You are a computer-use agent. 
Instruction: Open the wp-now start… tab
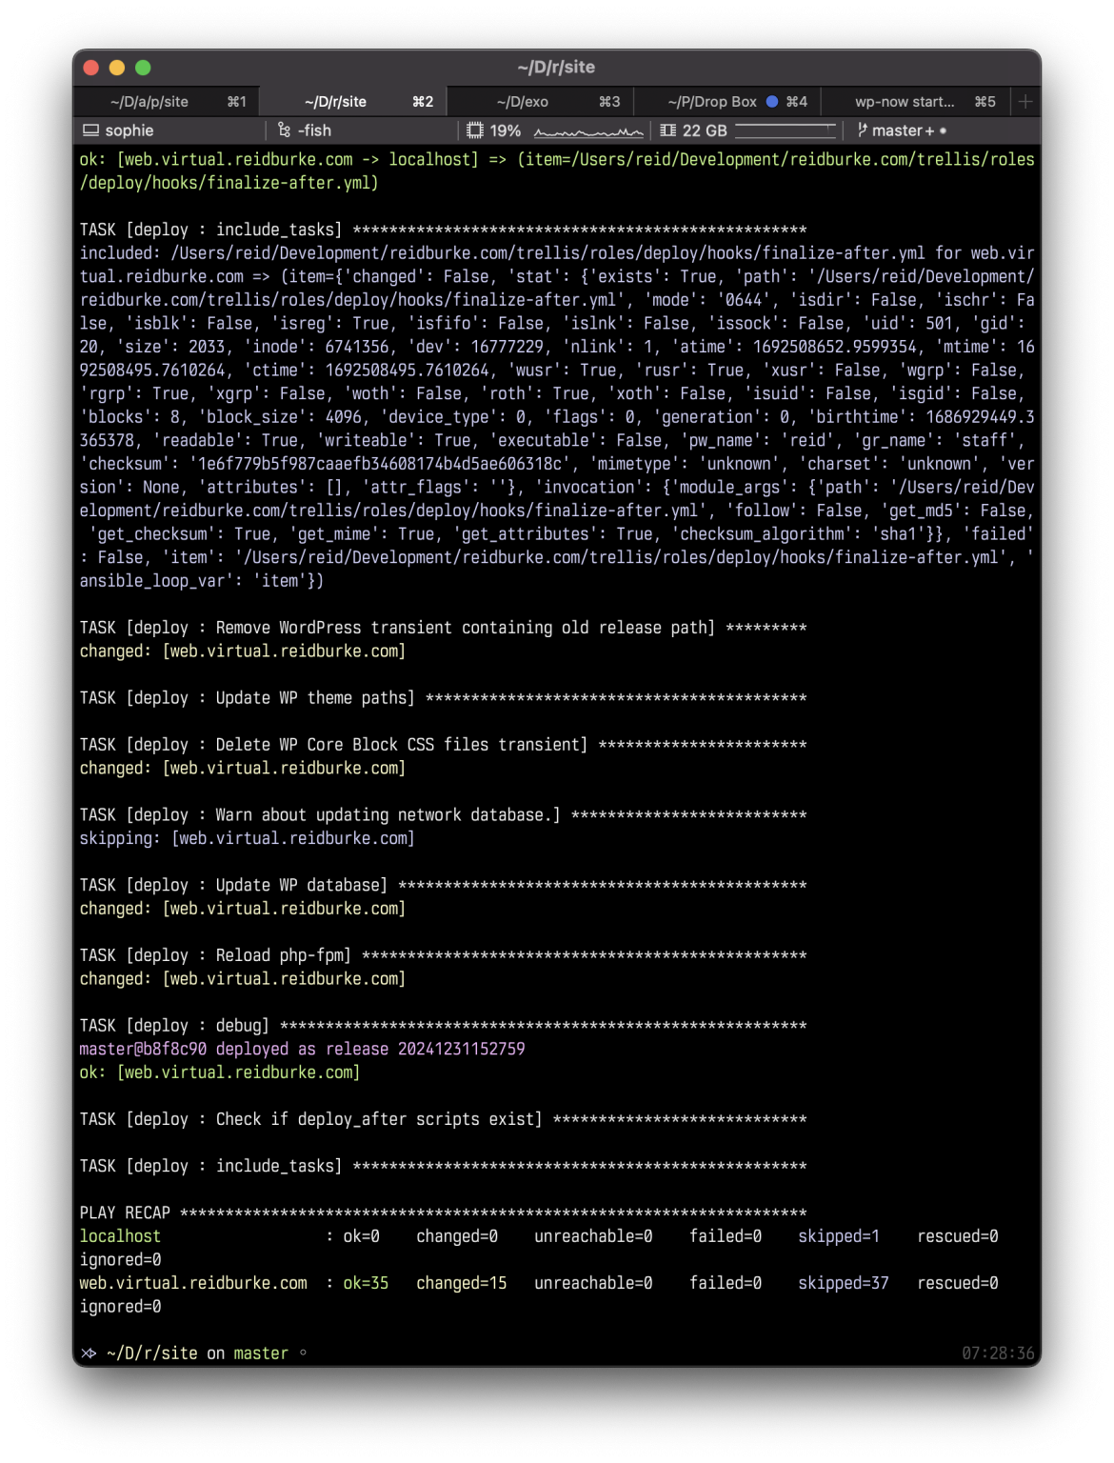point(905,101)
